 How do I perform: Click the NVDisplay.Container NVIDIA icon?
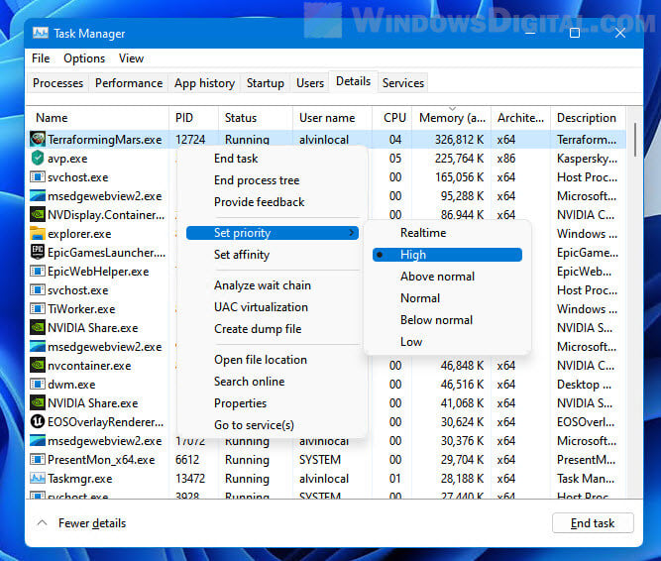pos(38,214)
